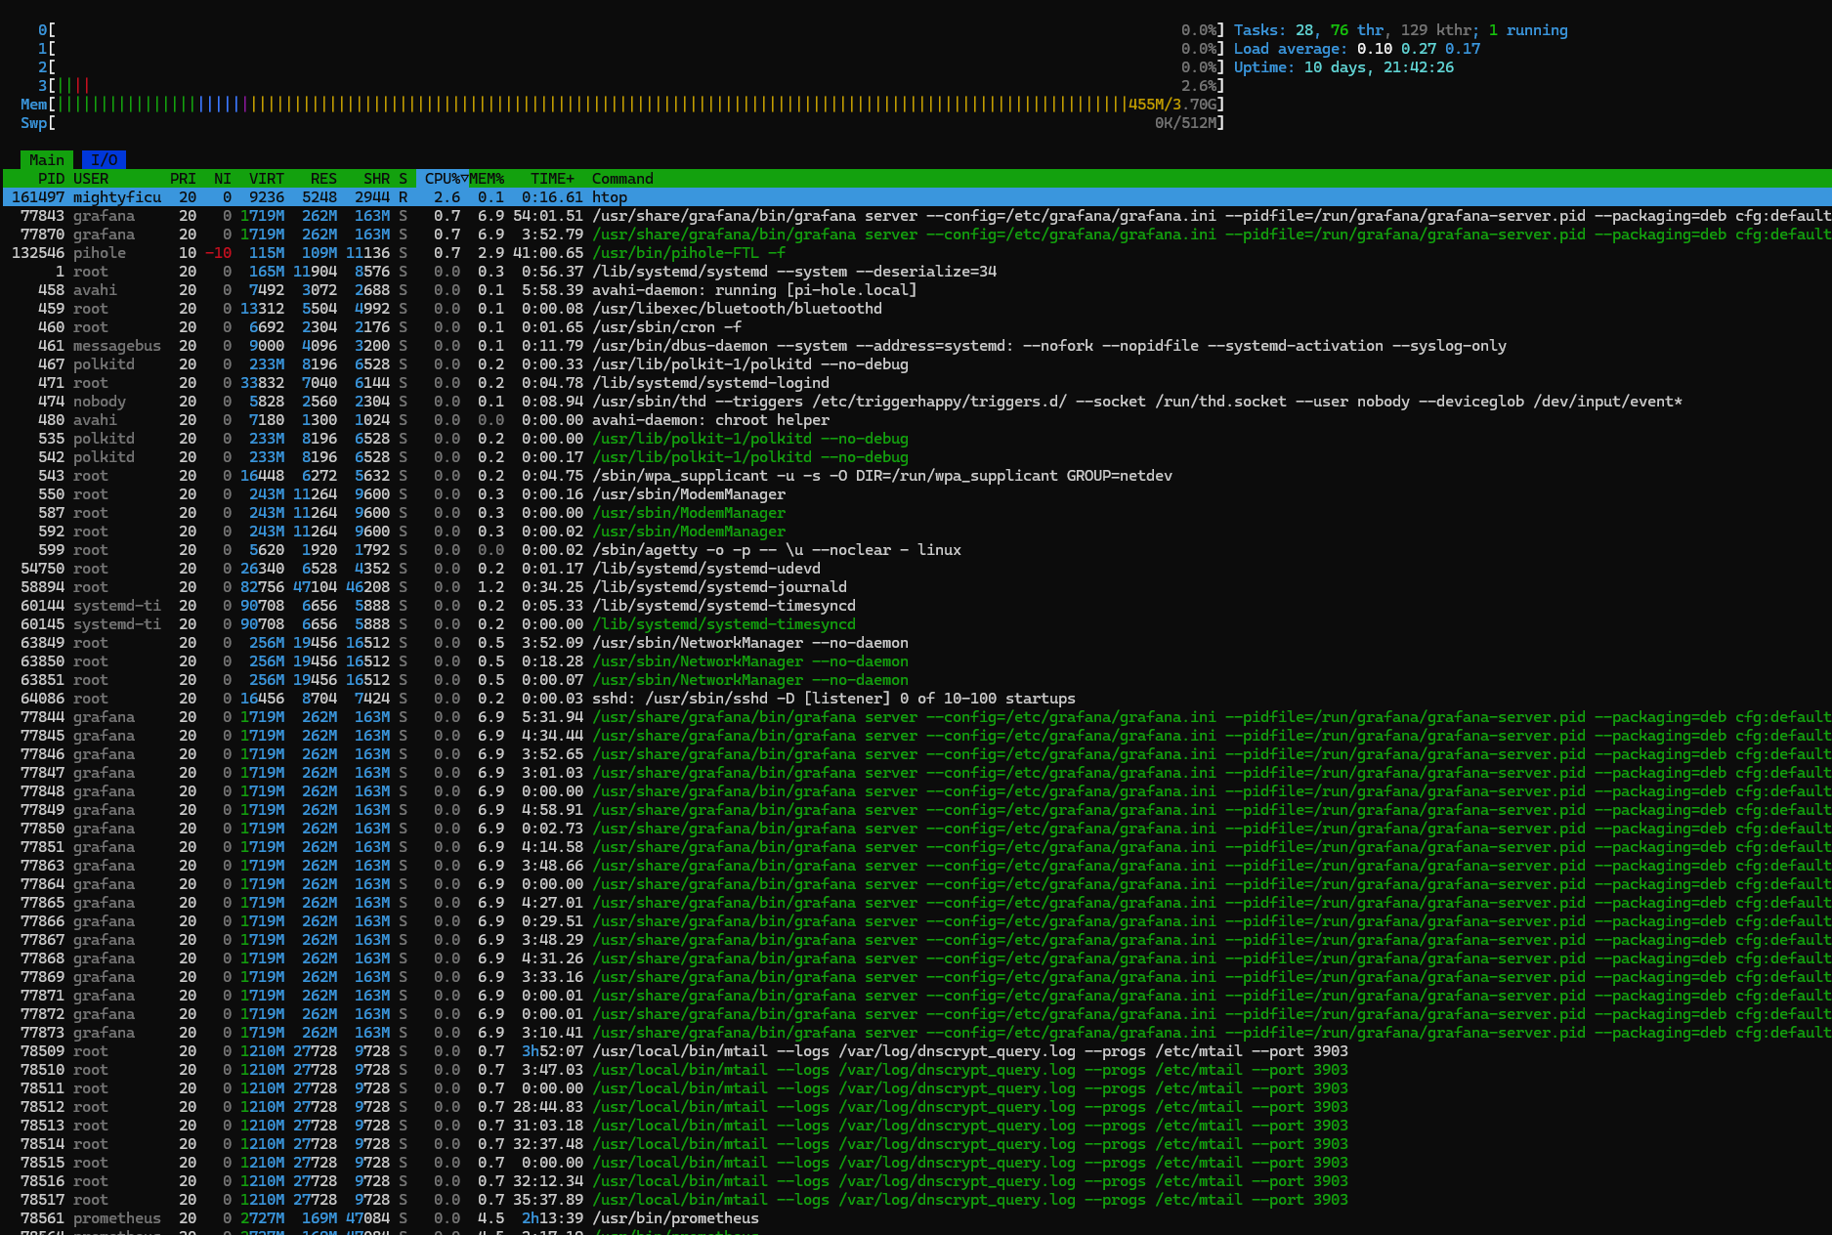Select the NetworkManager thread PID 63851 row

(916, 680)
